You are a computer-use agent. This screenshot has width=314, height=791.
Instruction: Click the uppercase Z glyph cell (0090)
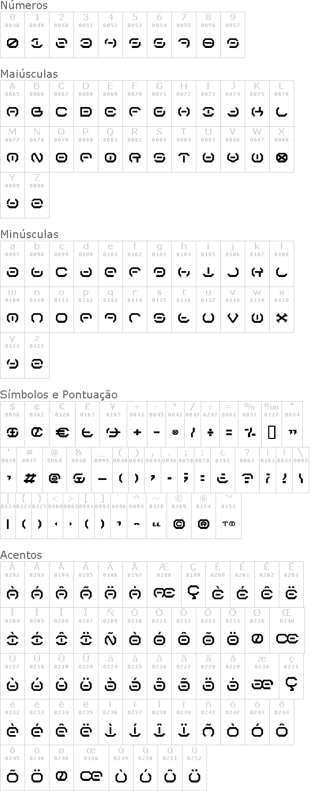[37, 195]
